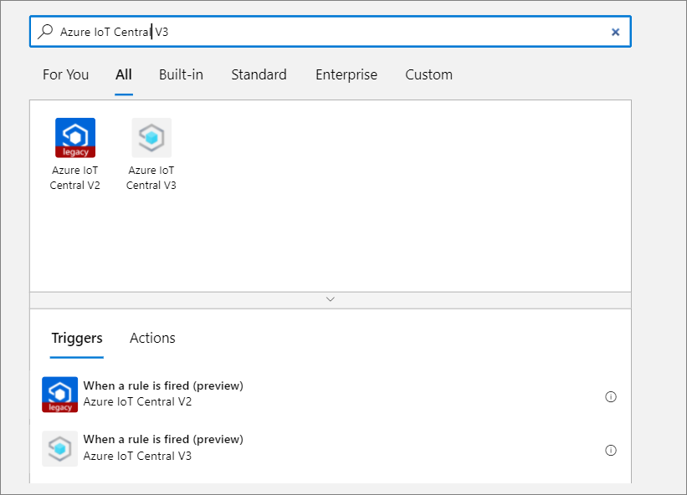Select the trigger 'When a rule is fired' for V3

[162, 439]
